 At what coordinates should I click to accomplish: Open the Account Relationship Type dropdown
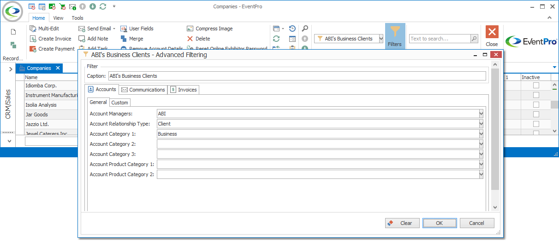point(481,124)
